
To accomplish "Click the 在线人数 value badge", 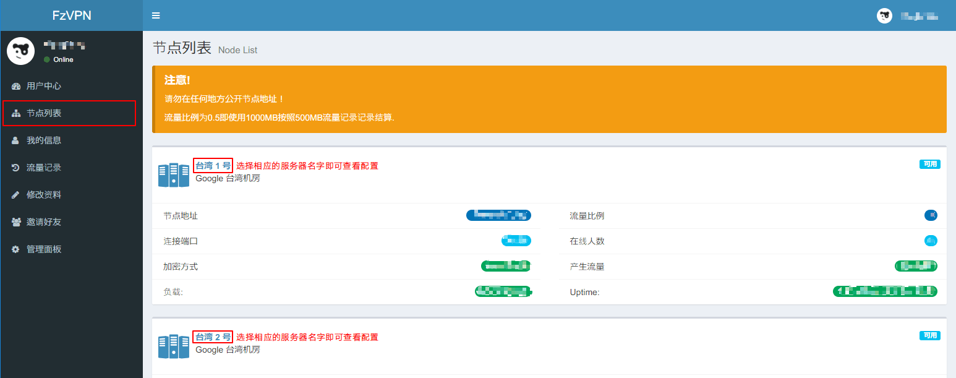I will pos(931,241).
